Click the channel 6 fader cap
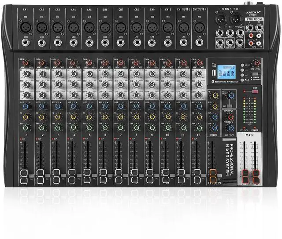Image resolution: width=282 pixels, height=239 pixels. point(103,177)
